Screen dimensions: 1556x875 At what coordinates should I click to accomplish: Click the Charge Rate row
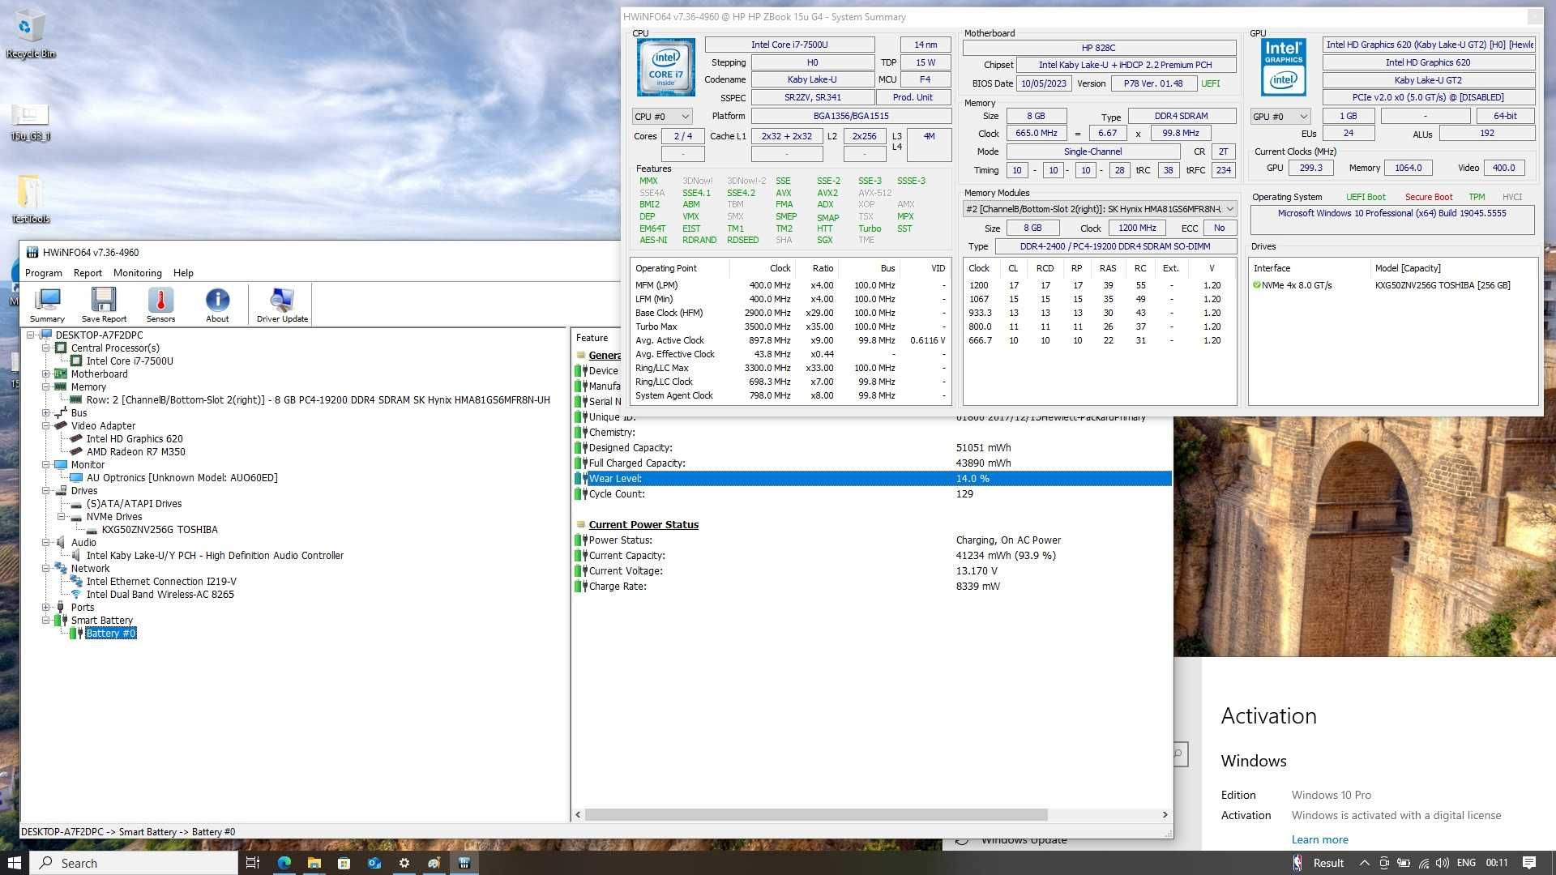coord(873,586)
